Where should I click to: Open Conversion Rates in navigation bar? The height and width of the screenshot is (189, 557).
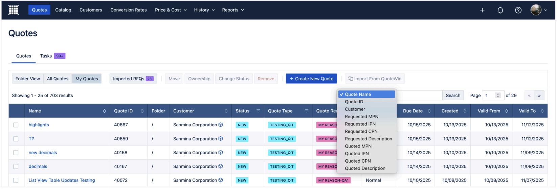coord(129,10)
